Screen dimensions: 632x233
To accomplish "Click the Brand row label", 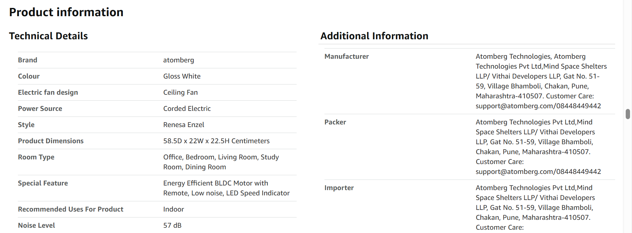I will click(27, 60).
